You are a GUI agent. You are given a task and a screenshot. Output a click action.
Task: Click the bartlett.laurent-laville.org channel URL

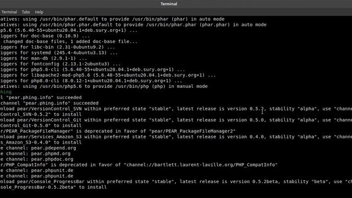(202, 165)
